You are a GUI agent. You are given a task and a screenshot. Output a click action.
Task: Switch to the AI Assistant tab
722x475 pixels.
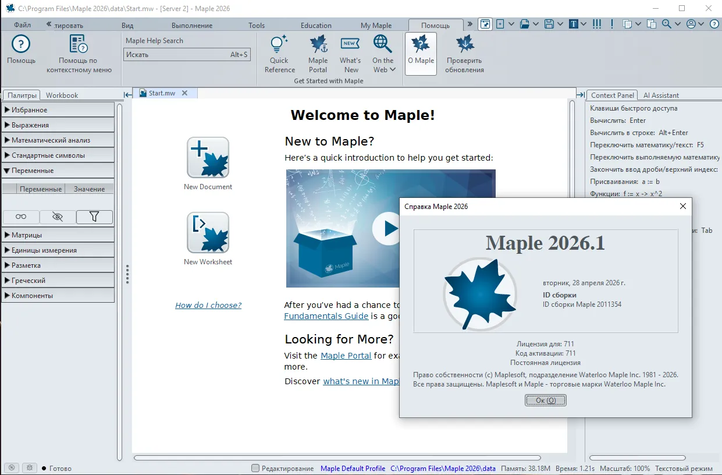pyautogui.click(x=661, y=95)
